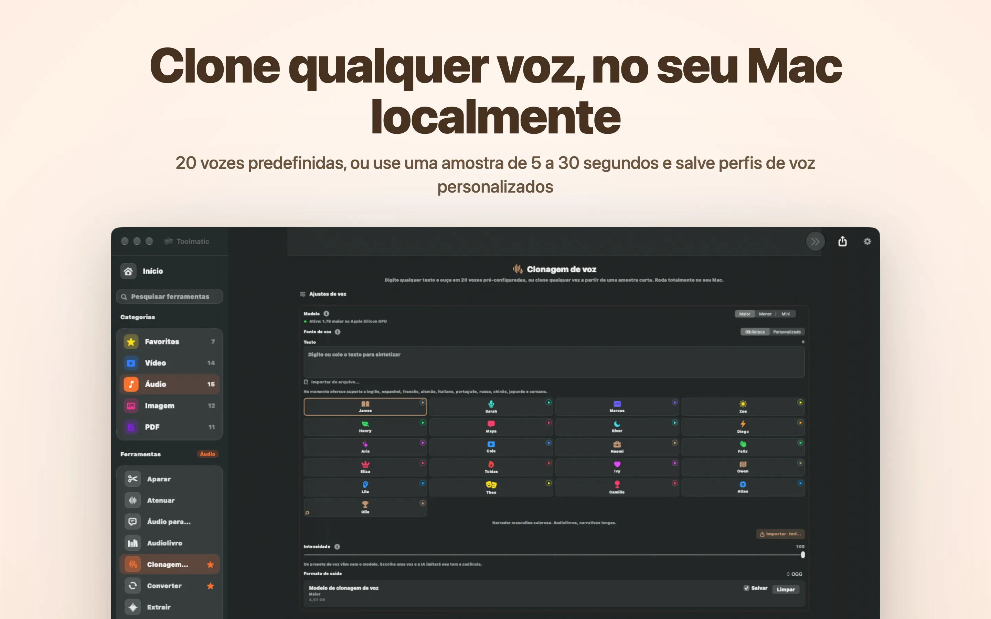Select the Menor model size
This screenshot has width=991, height=619.
pos(765,314)
